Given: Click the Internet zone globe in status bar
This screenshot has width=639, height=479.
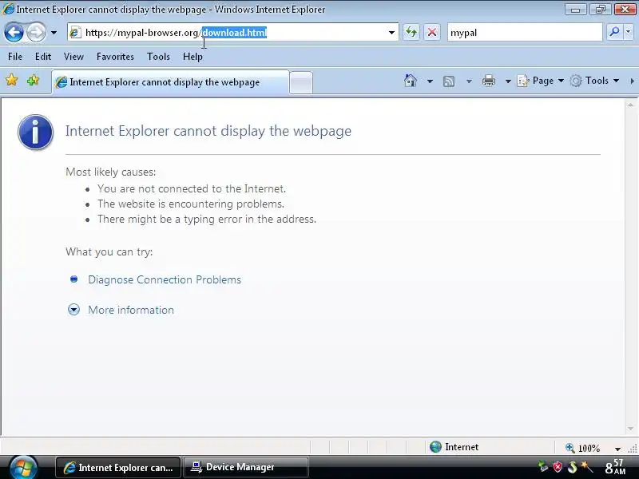Looking at the screenshot, I should coord(435,447).
